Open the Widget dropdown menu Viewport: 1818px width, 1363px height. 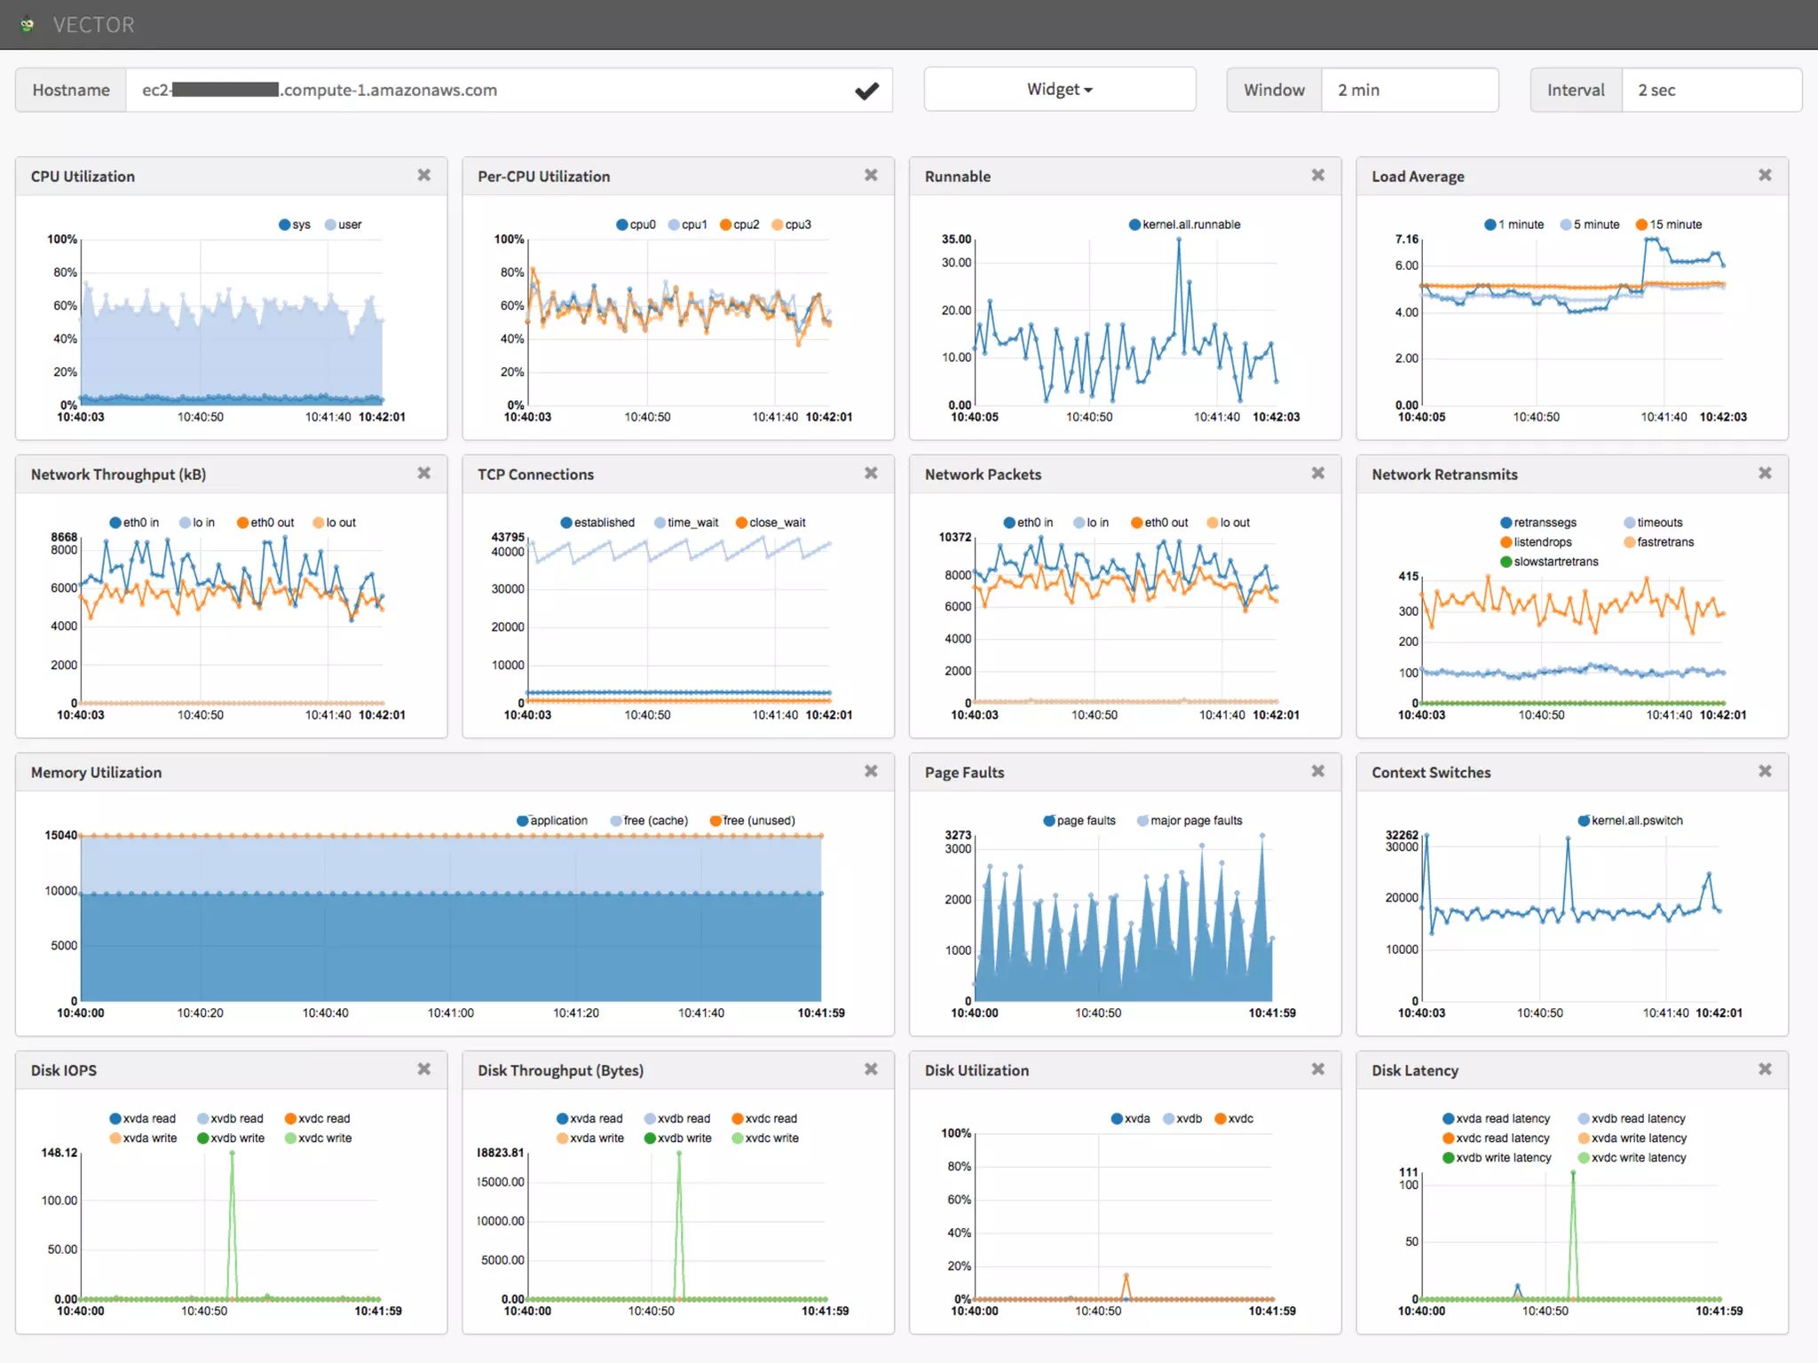1059,90
